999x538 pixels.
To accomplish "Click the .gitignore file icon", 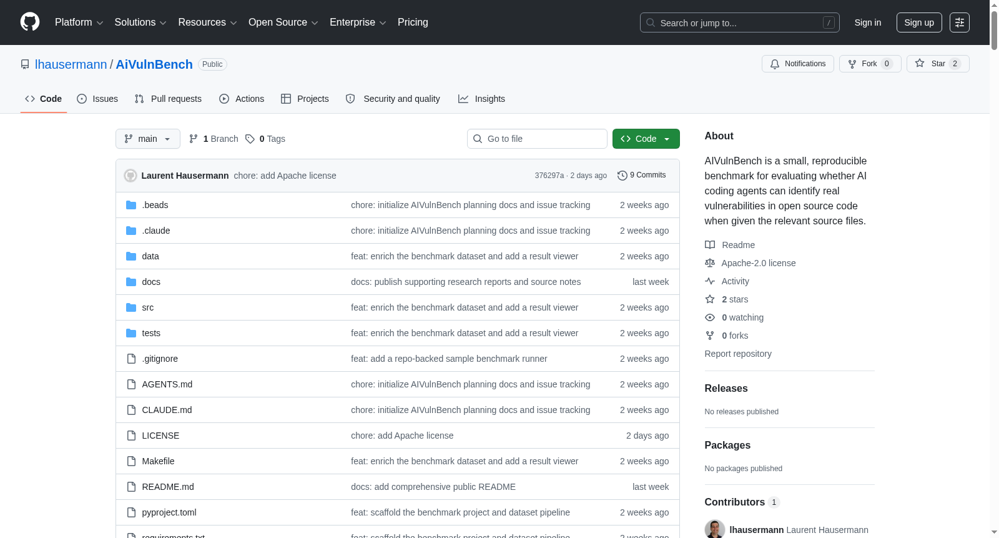I will click(x=131, y=359).
